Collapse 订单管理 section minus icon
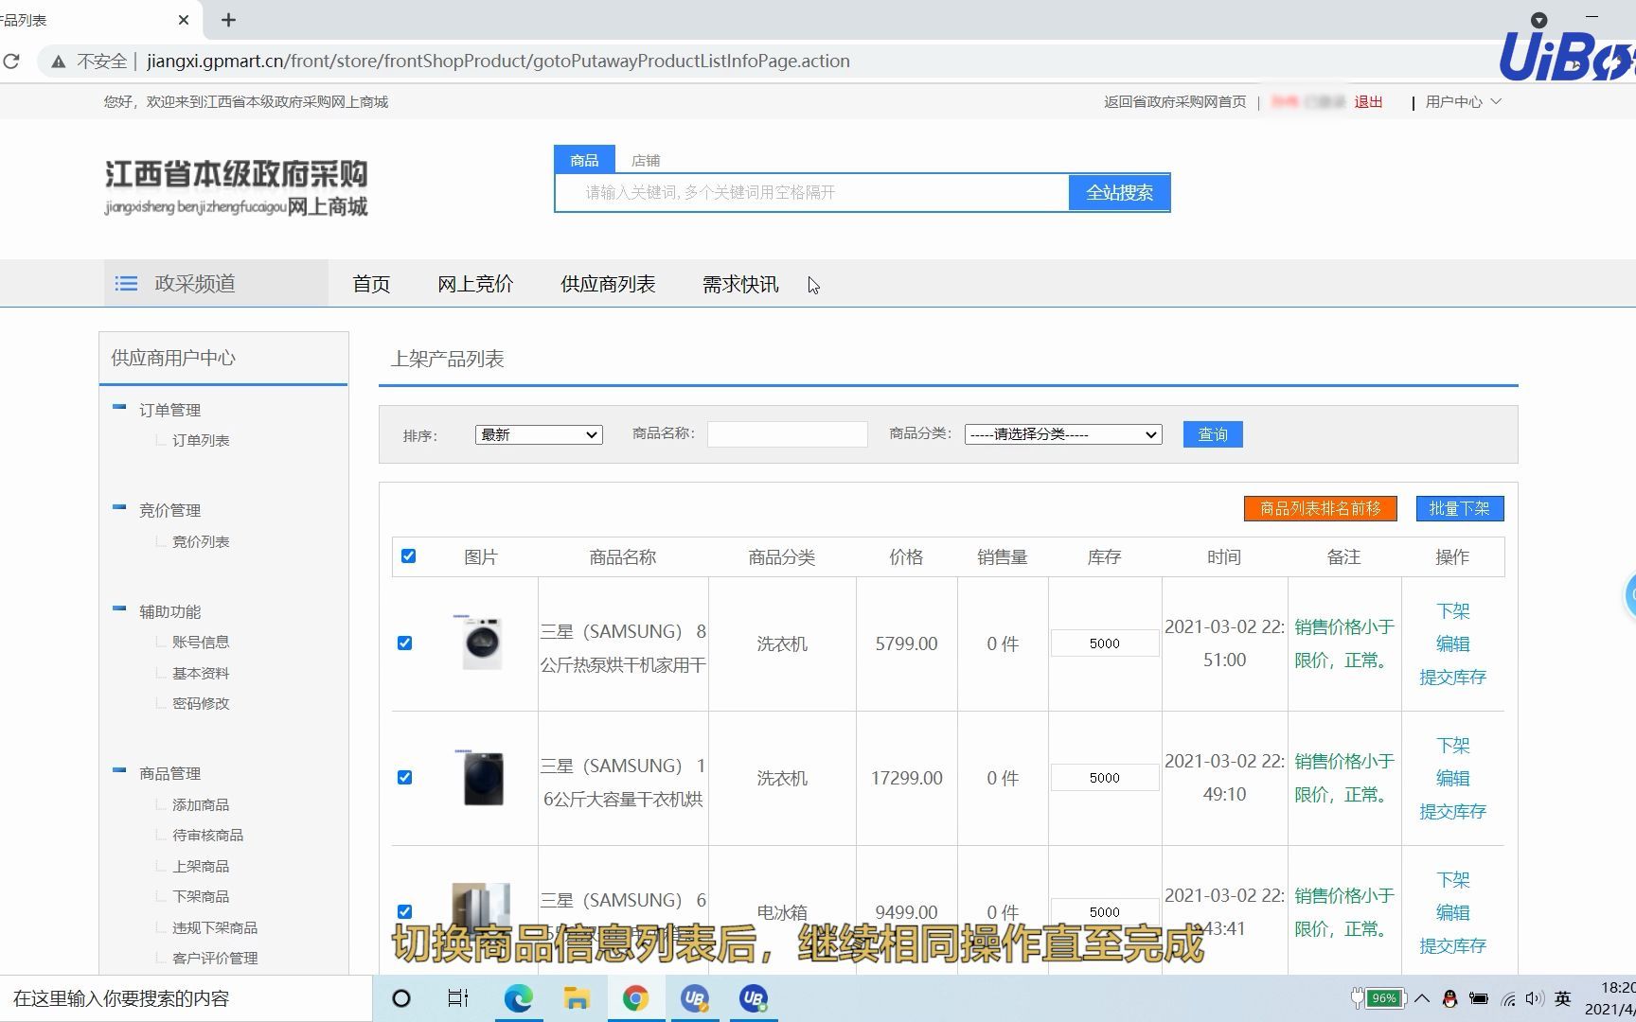The width and height of the screenshot is (1636, 1022). [x=119, y=407]
